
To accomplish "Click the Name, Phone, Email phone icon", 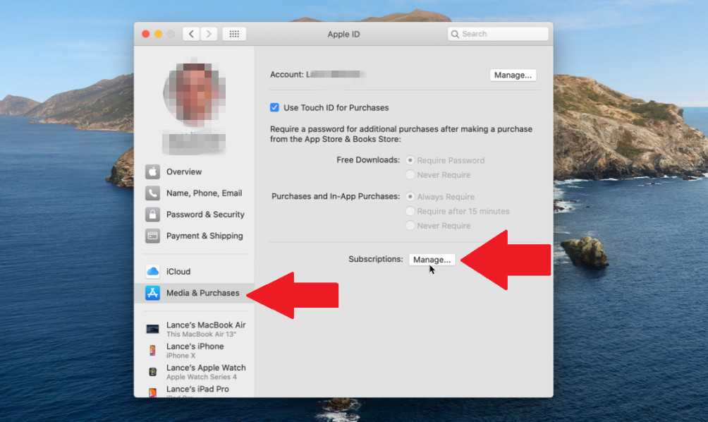I will (152, 193).
